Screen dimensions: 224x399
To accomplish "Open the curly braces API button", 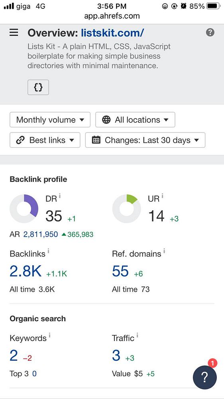I will (38, 87).
